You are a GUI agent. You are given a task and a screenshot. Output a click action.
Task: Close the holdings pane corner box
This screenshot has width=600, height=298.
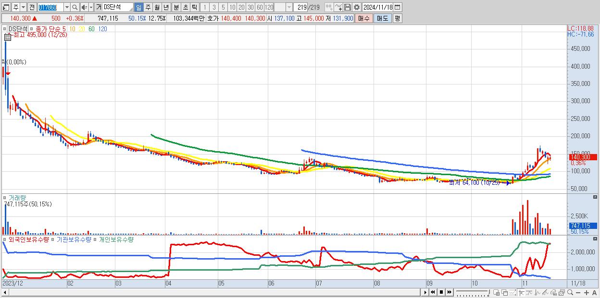pyautogui.click(x=595, y=238)
